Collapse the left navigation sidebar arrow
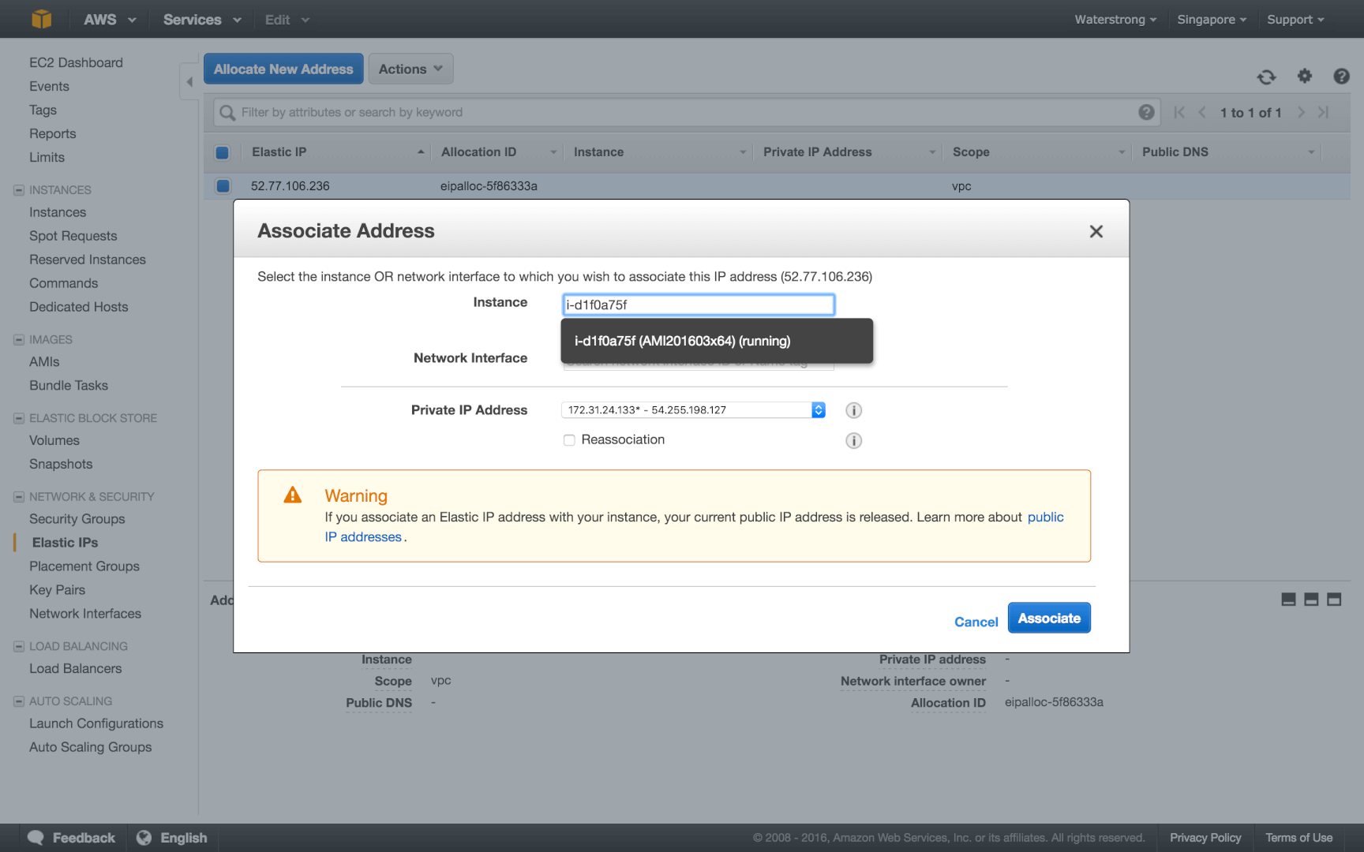 [x=189, y=81]
